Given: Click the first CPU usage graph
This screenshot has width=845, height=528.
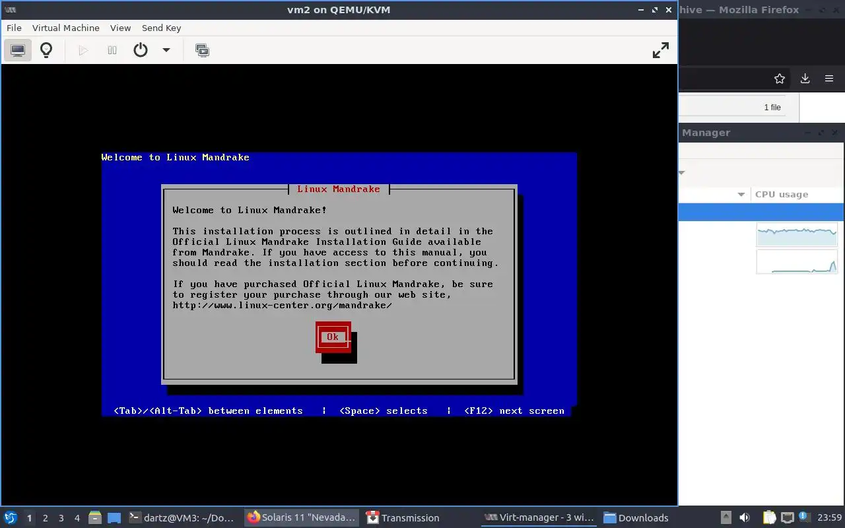Looking at the screenshot, I should 797,234.
